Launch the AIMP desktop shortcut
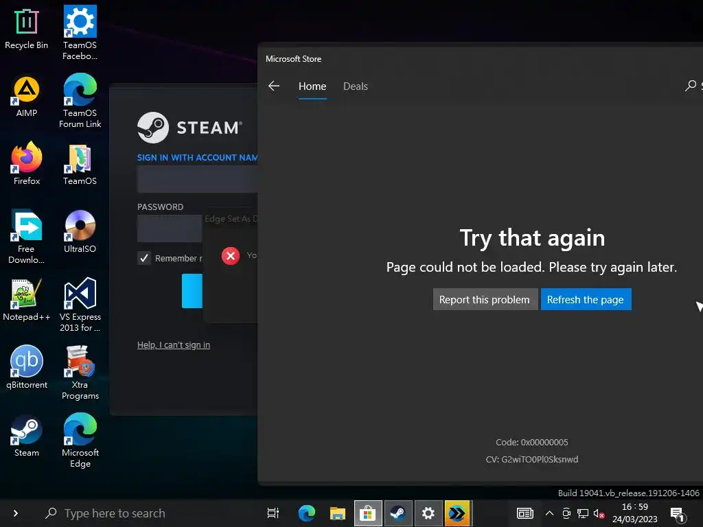This screenshot has height=527, width=703. [27, 96]
